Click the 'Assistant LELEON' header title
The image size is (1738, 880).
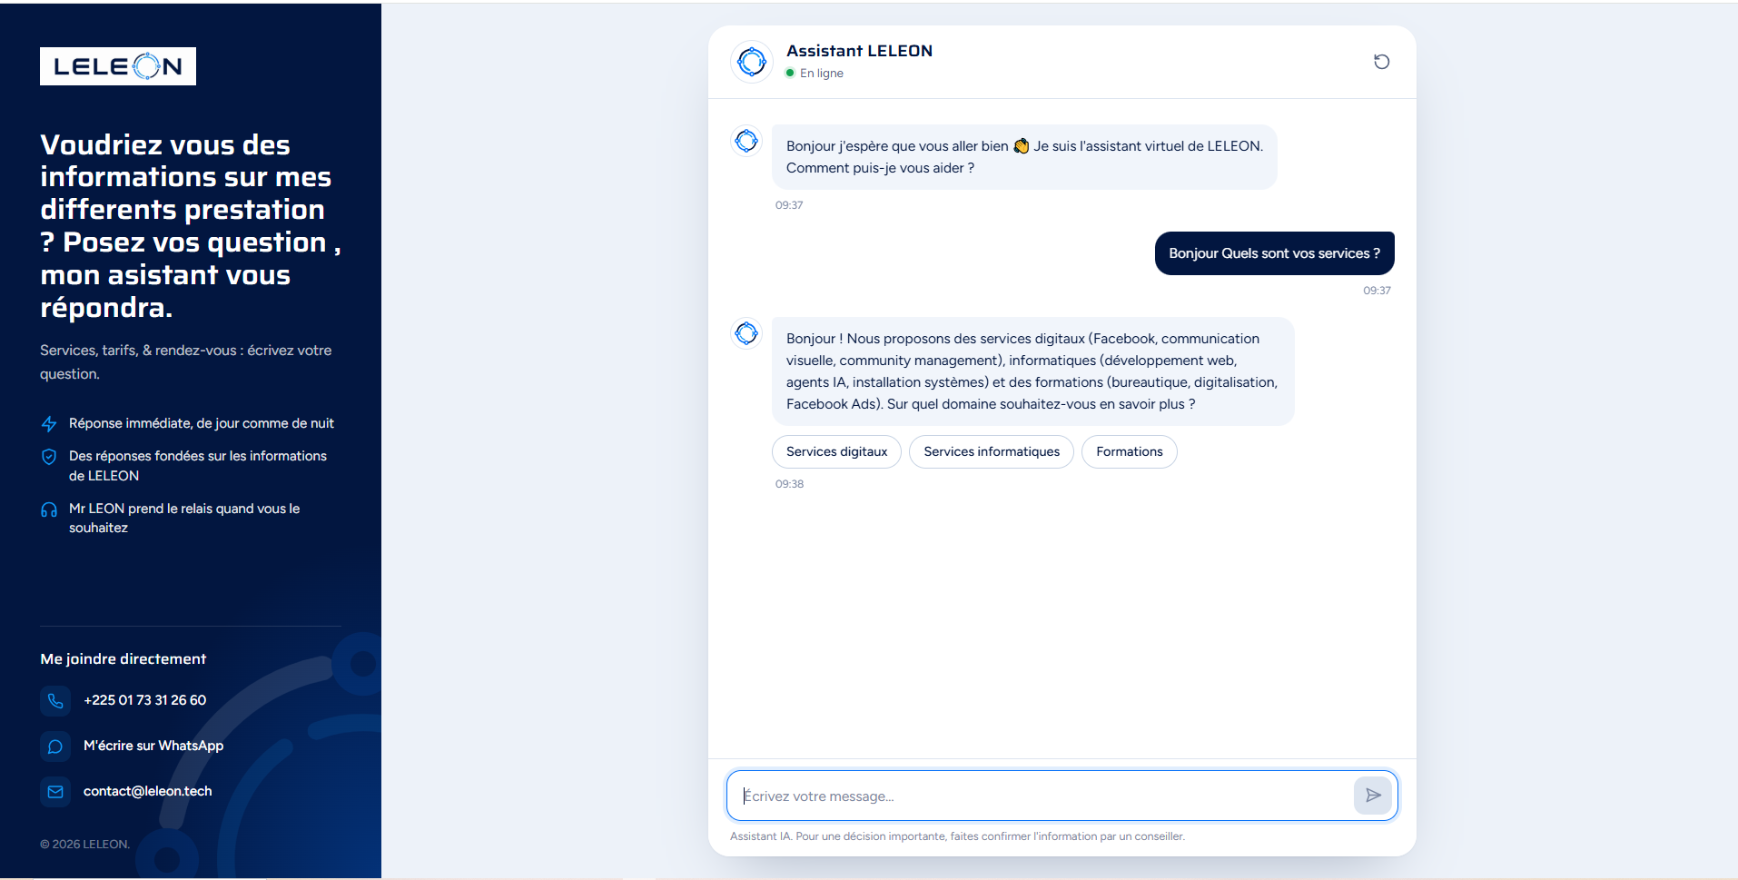click(x=859, y=51)
